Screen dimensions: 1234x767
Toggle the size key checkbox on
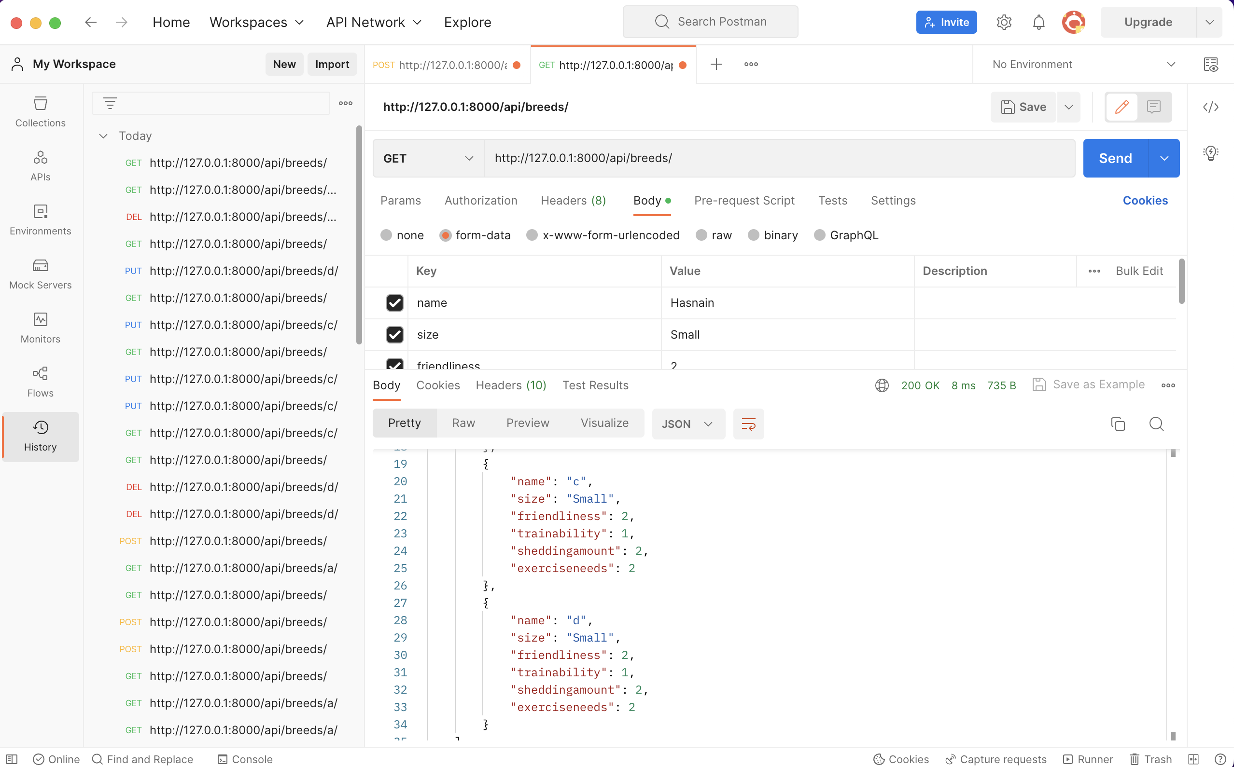tap(395, 335)
